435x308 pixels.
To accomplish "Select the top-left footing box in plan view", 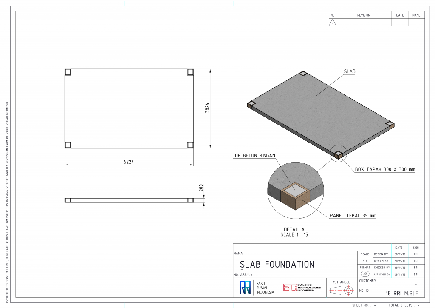I will (68, 72).
